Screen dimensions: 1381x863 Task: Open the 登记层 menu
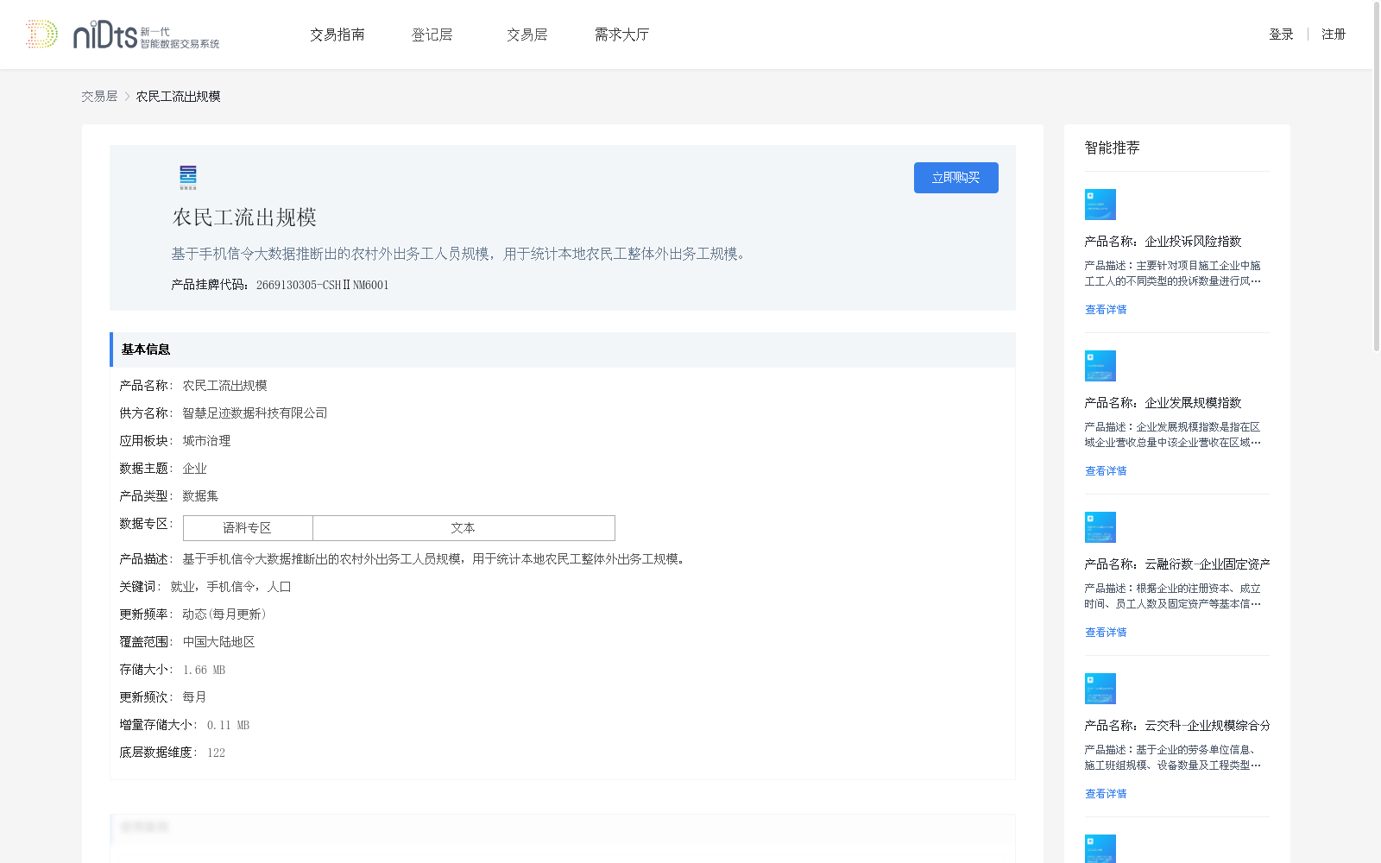click(x=432, y=35)
